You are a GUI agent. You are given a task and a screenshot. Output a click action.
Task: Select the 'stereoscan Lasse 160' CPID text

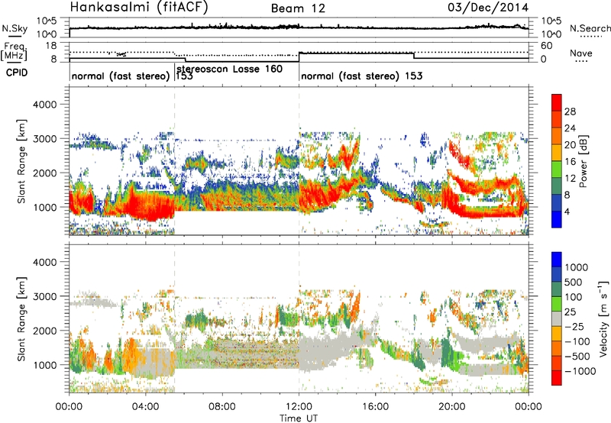point(230,69)
